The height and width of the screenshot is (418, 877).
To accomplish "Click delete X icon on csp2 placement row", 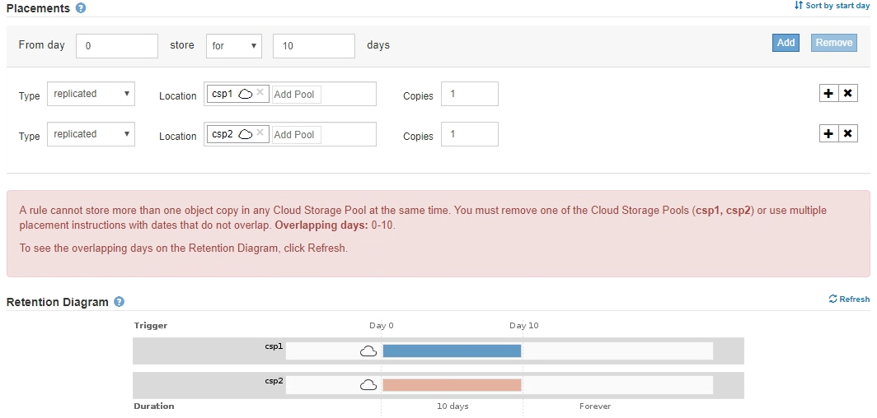I will coord(847,133).
